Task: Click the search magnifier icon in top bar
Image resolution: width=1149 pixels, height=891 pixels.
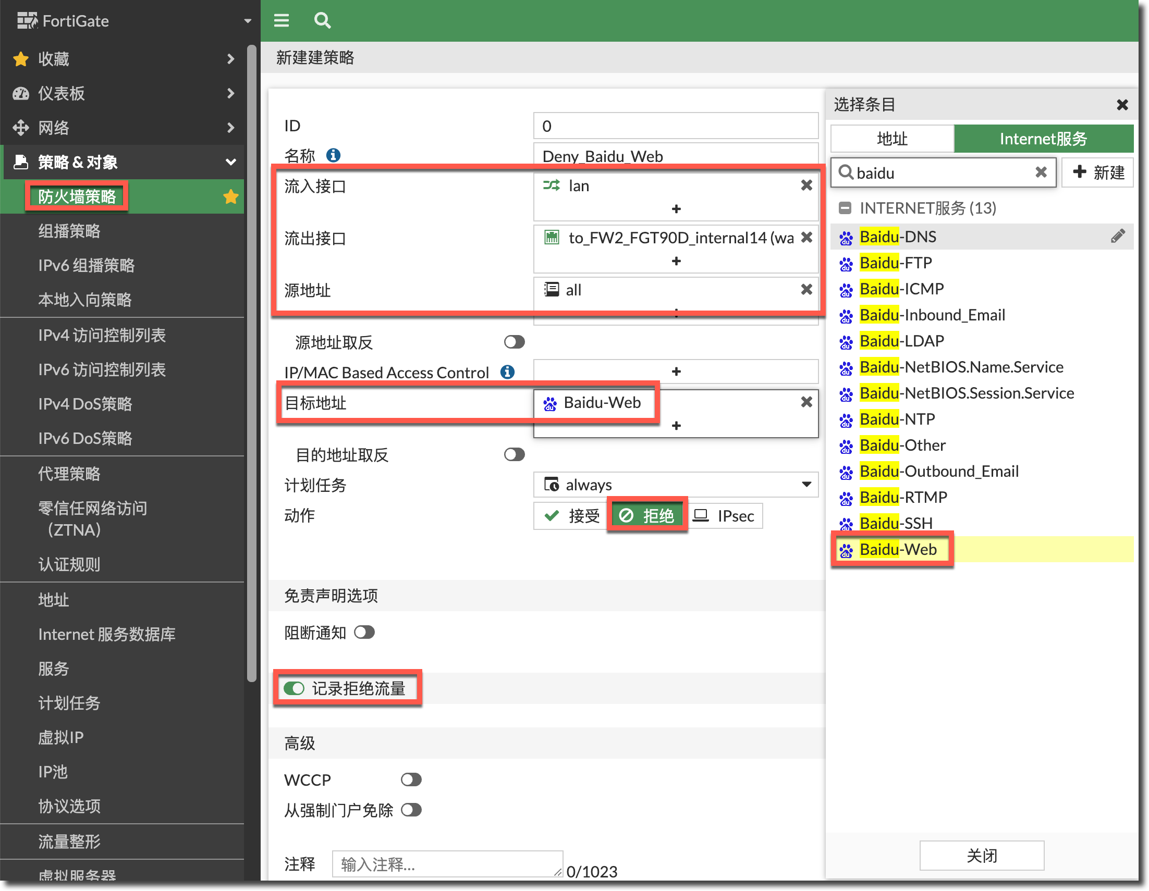Action: 322,20
